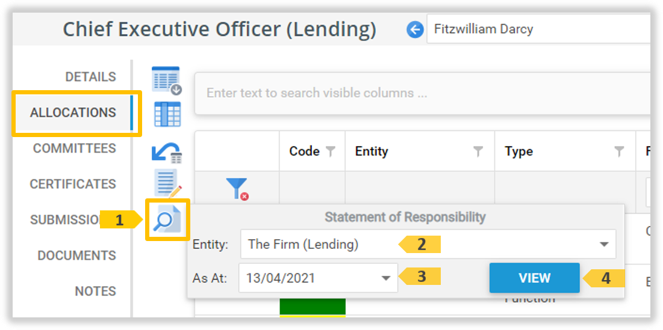
Task: Switch to the Details tab
Action: tap(90, 77)
